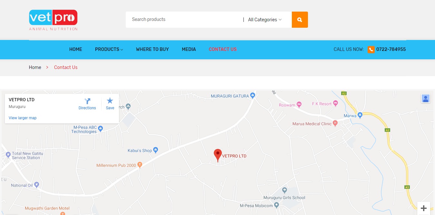Viewport: 435px width, 215px height.
Task: Click the M-Pesa Mobicom marker on the map
Action: pos(277,205)
